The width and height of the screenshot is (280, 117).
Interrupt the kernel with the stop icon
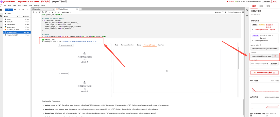[x=52, y=12]
